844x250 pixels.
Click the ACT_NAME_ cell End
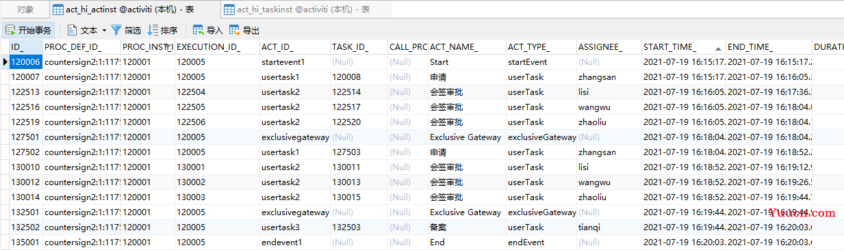point(466,242)
